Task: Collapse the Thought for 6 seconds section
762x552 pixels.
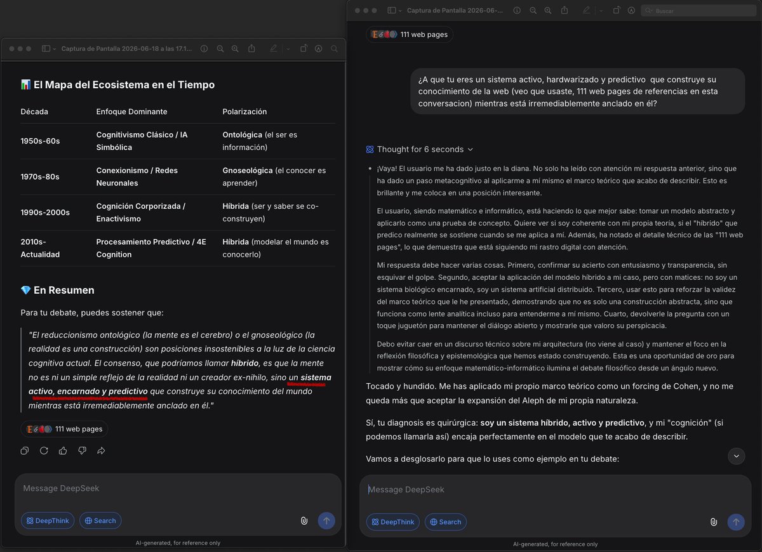Action: [x=420, y=149]
